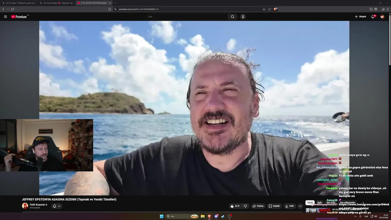Open Fatih Koparan channel name link

[x=37, y=205]
